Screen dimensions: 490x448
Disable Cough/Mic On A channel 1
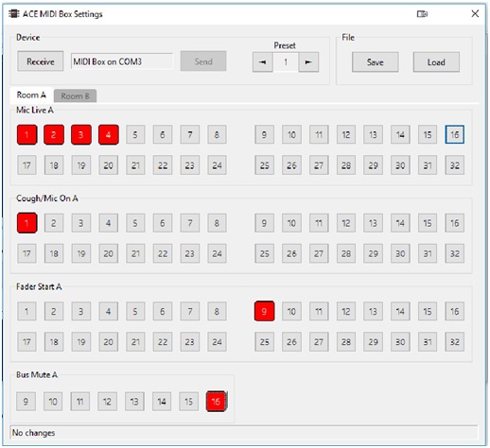(x=26, y=223)
